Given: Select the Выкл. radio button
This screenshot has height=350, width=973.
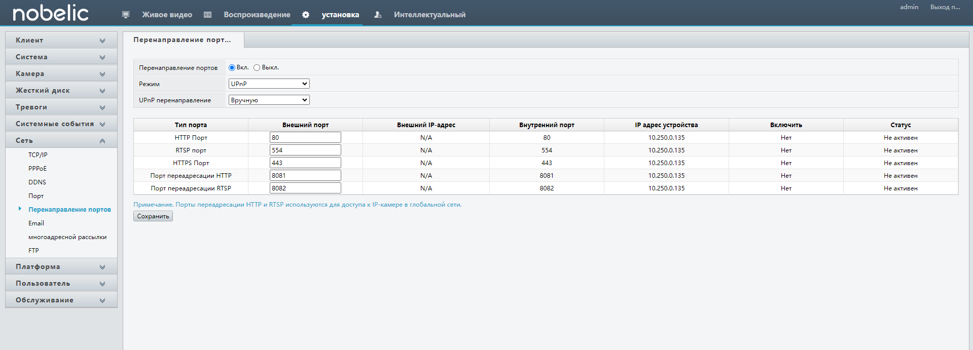Looking at the screenshot, I should (257, 67).
